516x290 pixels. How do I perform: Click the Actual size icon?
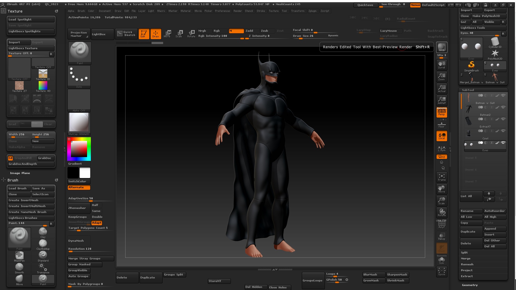(442, 88)
